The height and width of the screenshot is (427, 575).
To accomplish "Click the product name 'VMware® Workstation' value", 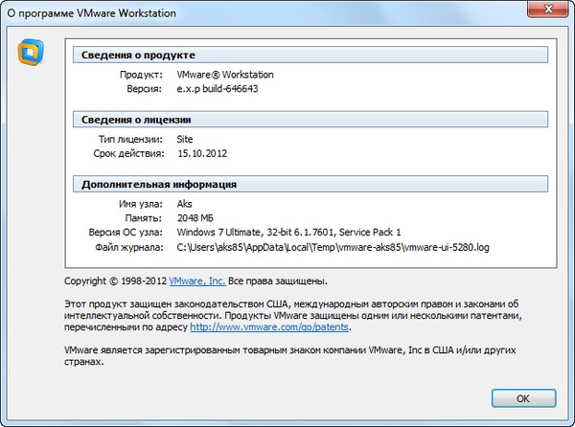I will [x=225, y=74].
